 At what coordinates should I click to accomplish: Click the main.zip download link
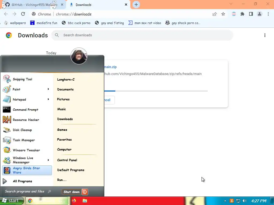[110, 67]
